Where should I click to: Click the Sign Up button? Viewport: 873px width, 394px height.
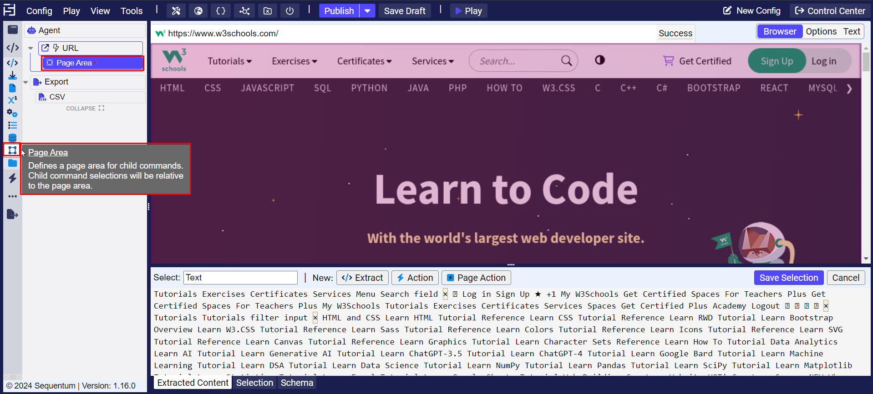(777, 61)
